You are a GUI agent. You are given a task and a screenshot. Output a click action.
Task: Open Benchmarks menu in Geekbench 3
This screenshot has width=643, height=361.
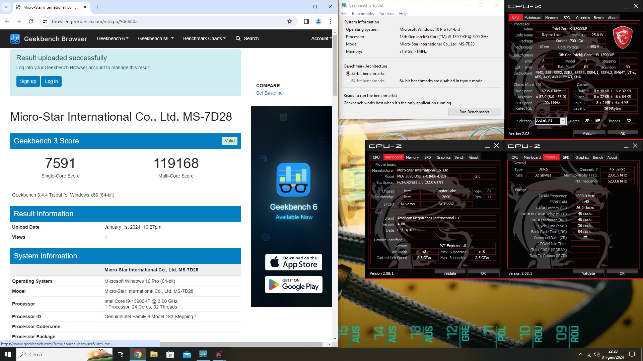click(363, 14)
